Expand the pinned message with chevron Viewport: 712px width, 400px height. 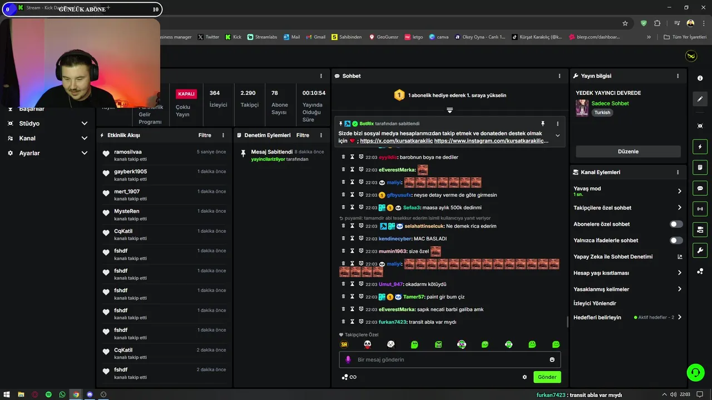coord(557,136)
